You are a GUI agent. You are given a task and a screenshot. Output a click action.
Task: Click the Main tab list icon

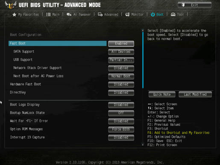point(48,15)
